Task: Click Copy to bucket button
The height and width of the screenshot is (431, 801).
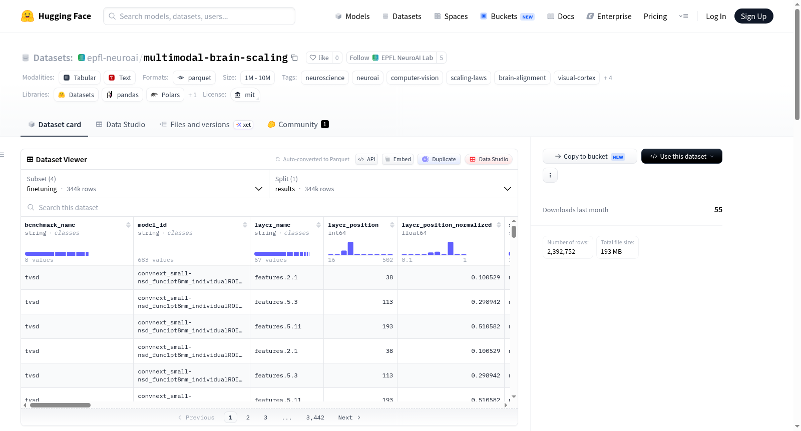Action: [590, 156]
